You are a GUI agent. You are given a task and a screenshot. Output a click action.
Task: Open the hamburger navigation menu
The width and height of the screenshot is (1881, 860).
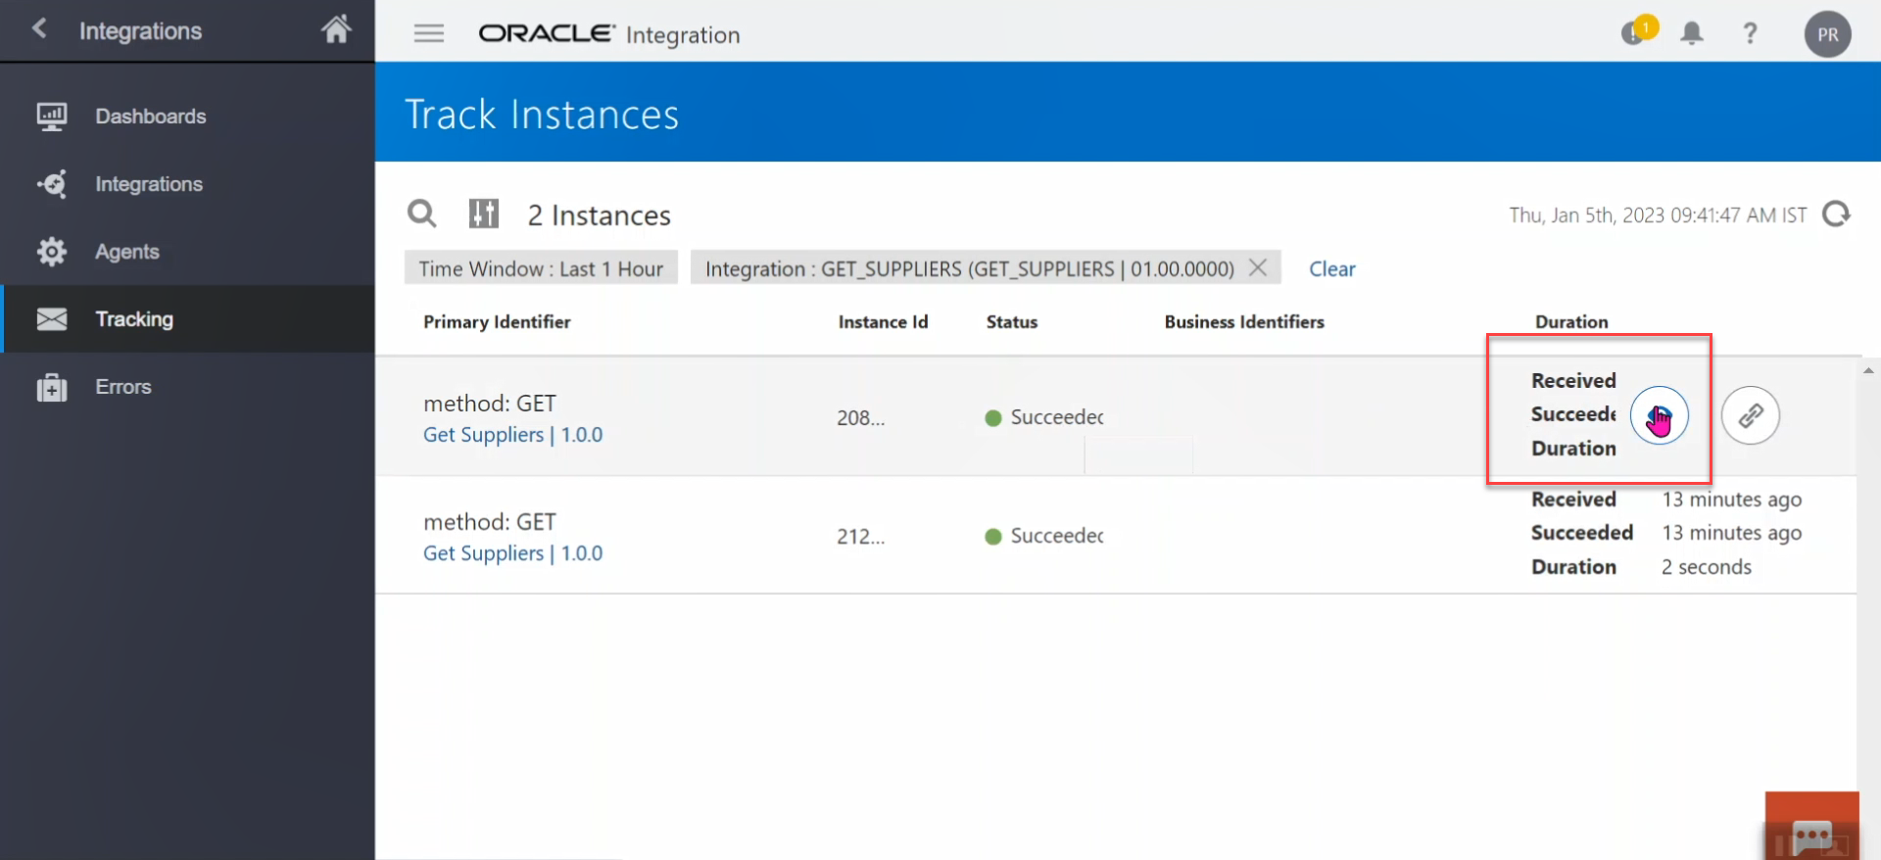[428, 34]
